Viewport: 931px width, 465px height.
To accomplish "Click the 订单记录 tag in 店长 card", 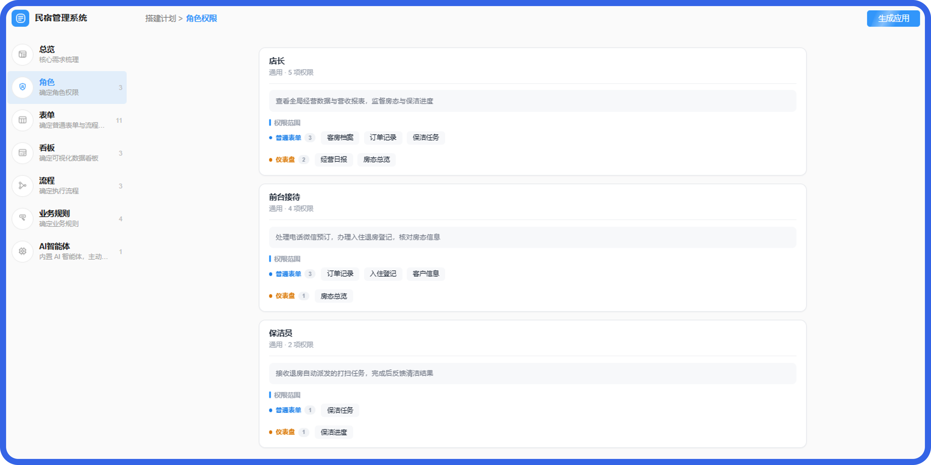I will click(x=383, y=138).
